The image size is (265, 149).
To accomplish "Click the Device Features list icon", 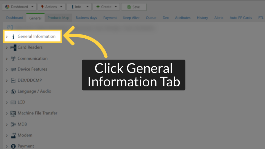I will 13,70.
